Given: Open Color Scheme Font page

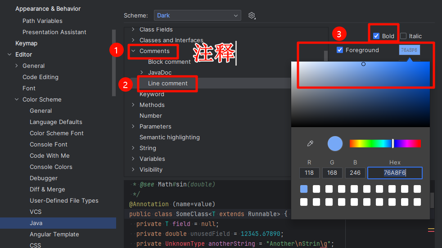Looking at the screenshot, I should [57, 133].
